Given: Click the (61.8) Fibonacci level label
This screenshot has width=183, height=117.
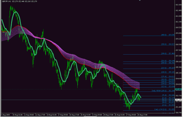Looking at the screenshot, I should tap(168, 98).
